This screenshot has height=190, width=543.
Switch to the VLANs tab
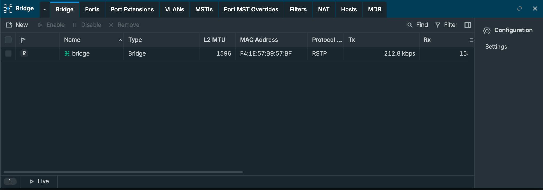point(174,9)
